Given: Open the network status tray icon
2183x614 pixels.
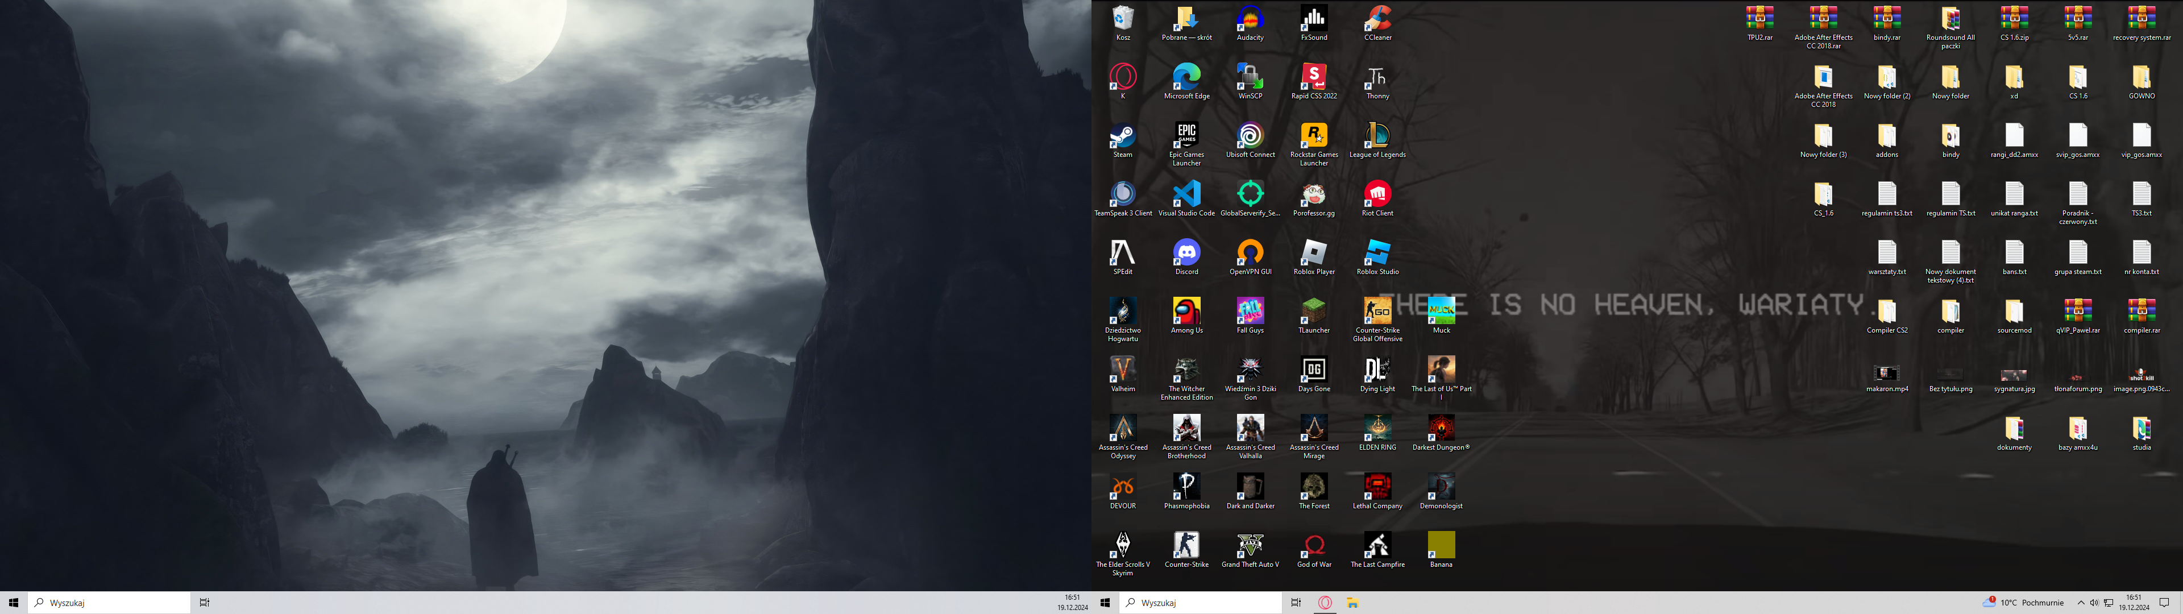Looking at the screenshot, I should click(x=2109, y=603).
